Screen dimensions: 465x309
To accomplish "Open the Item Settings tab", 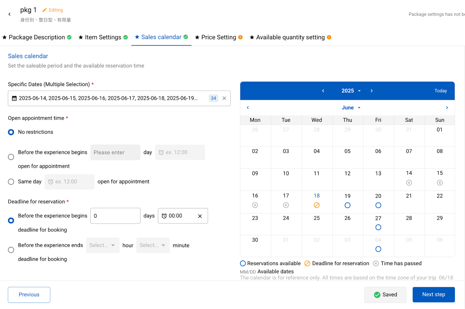I will (103, 37).
